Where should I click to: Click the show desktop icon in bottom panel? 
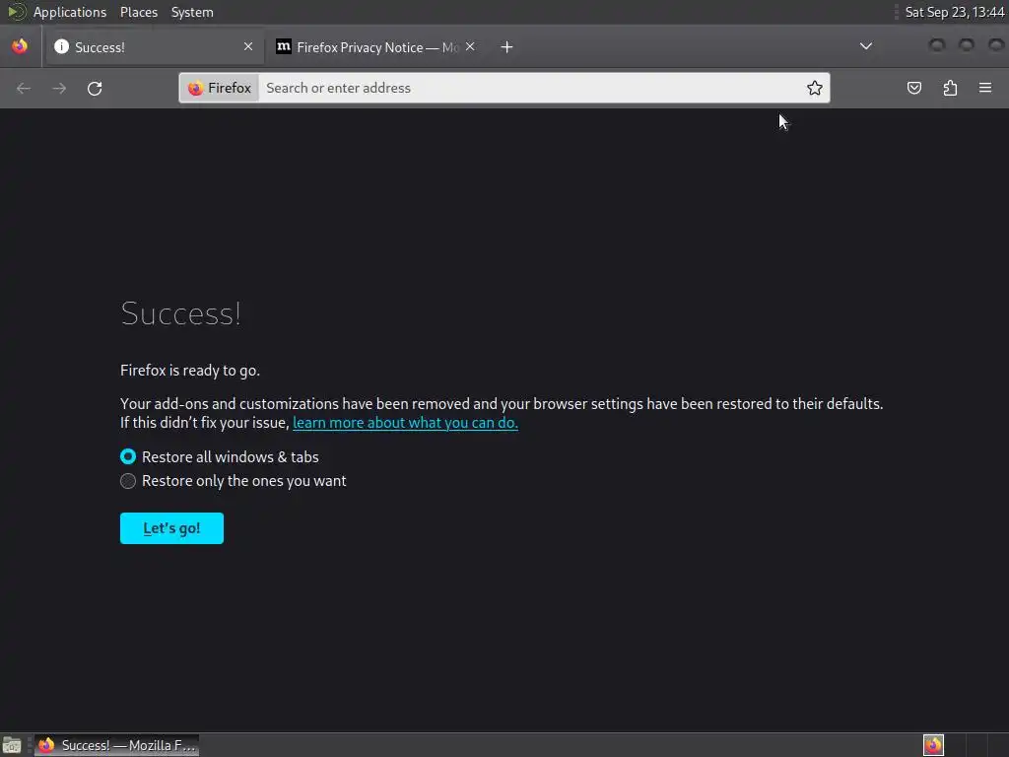(x=12, y=745)
